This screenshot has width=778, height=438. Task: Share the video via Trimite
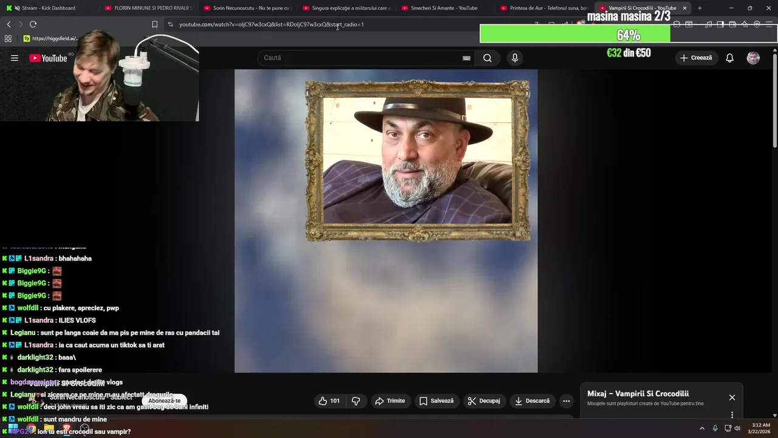[x=390, y=401]
